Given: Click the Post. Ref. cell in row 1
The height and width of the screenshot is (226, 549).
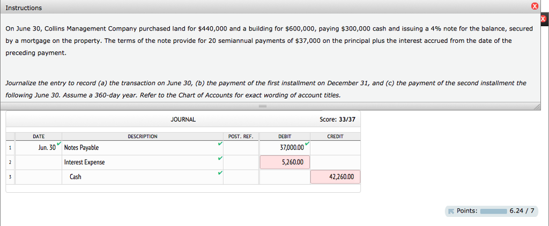Looking at the screenshot, I should 241,147.
